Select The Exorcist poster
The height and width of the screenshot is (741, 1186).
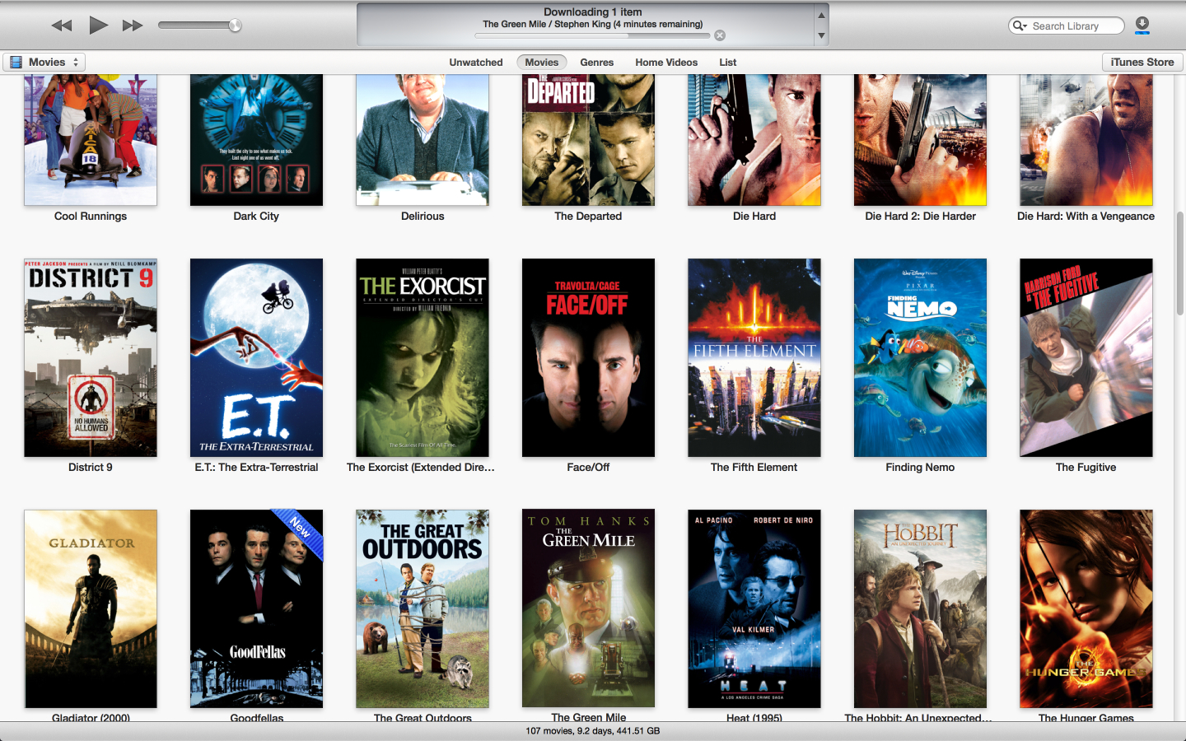[423, 358]
